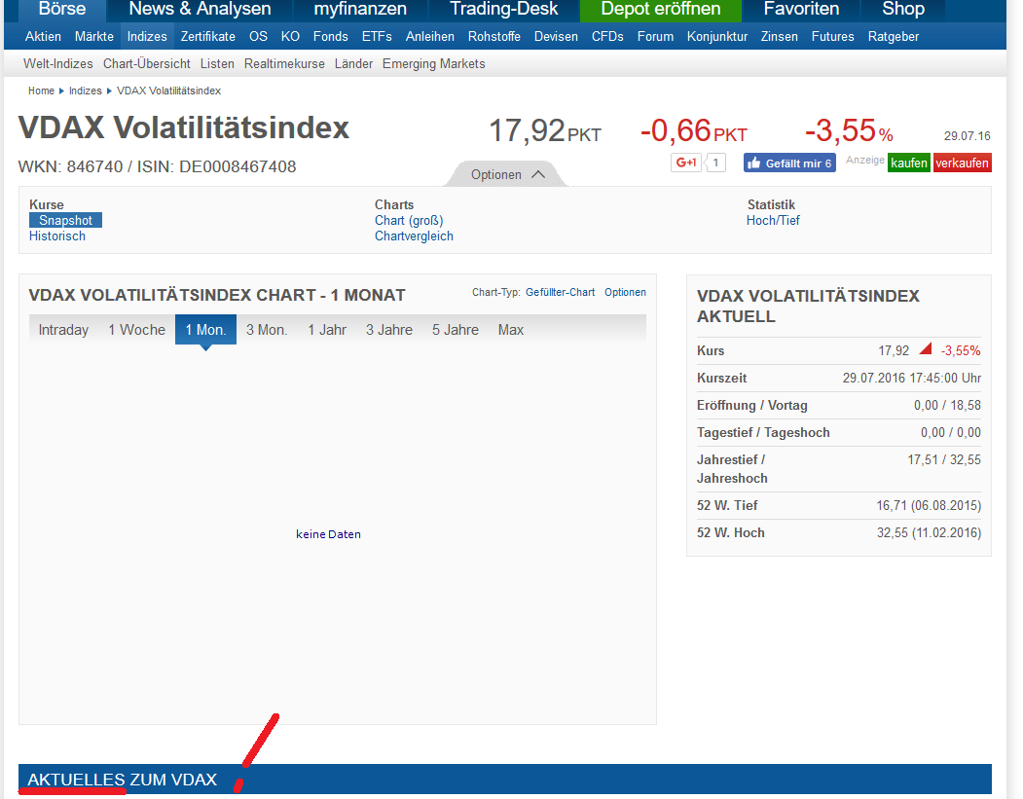1023x799 pixels.
Task: Select KO in the navigation bar
Action: tap(290, 37)
